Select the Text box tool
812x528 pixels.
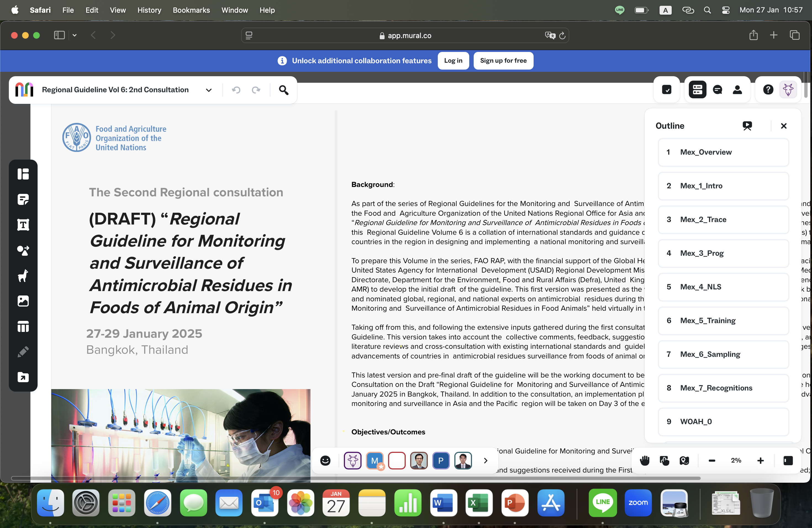pos(23,225)
